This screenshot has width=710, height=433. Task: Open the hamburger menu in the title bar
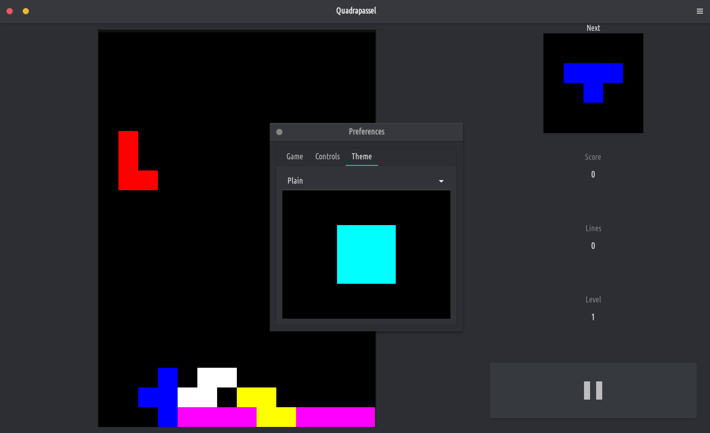(699, 11)
